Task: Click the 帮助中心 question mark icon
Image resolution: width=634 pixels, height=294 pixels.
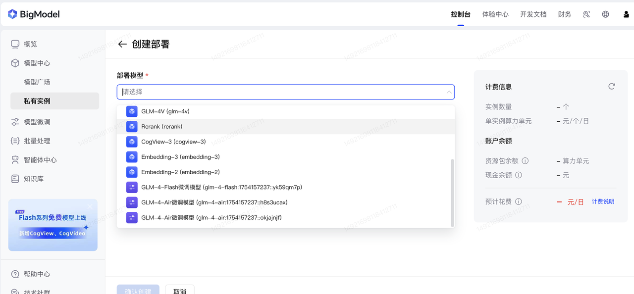Action: [15, 274]
